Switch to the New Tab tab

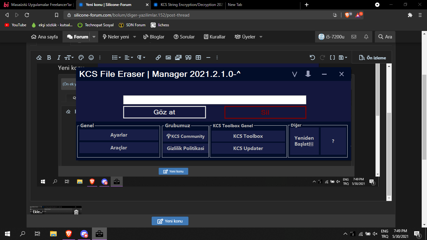(263, 5)
